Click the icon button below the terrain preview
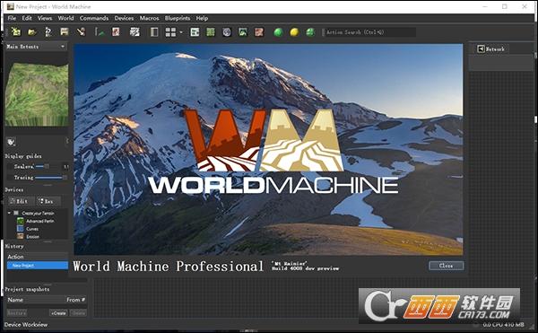 pyautogui.click(x=11, y=142)
